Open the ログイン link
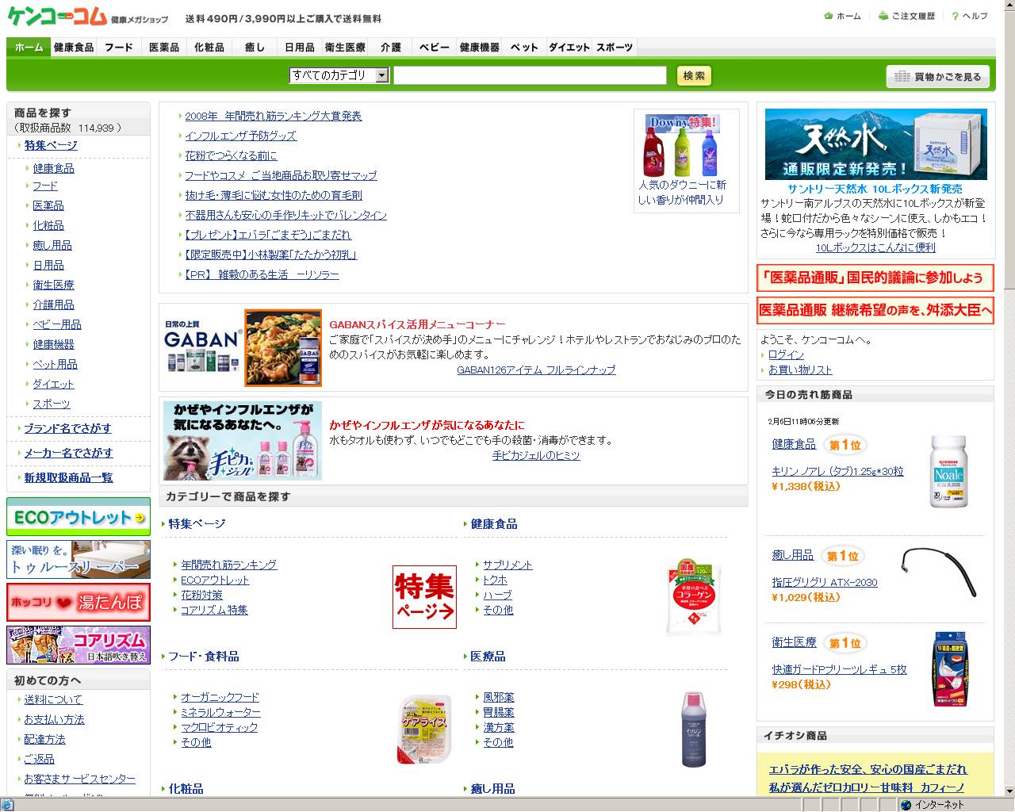Image resolution: width=1015 pixels, height=812 pixels. pos(786,354)
